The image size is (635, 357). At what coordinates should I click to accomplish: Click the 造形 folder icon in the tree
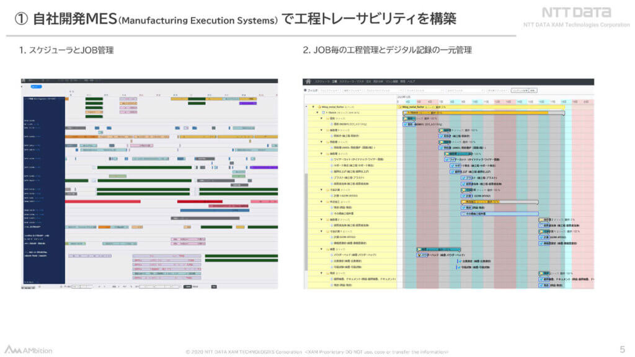327,118
